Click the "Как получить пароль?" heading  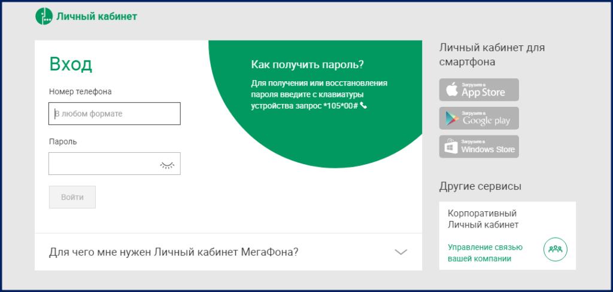coord(307,64)
